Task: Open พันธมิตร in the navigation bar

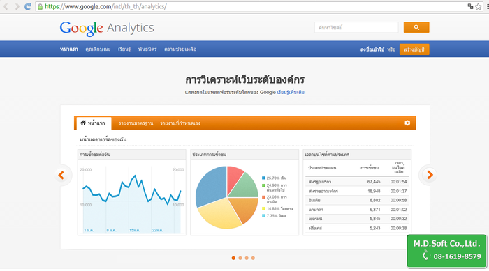Action: coord(147,49)
